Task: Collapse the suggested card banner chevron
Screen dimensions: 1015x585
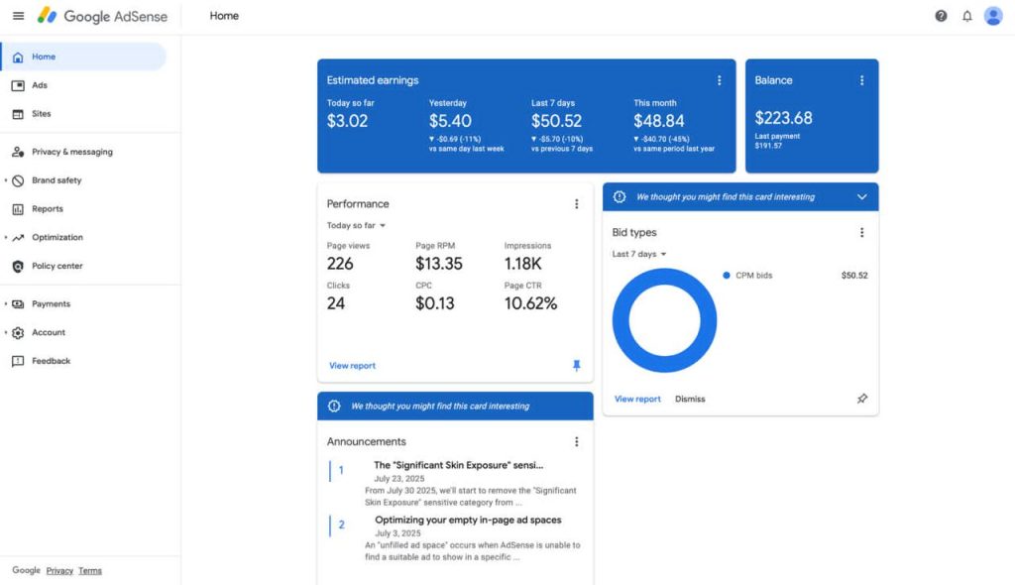Action: [861, 197]
